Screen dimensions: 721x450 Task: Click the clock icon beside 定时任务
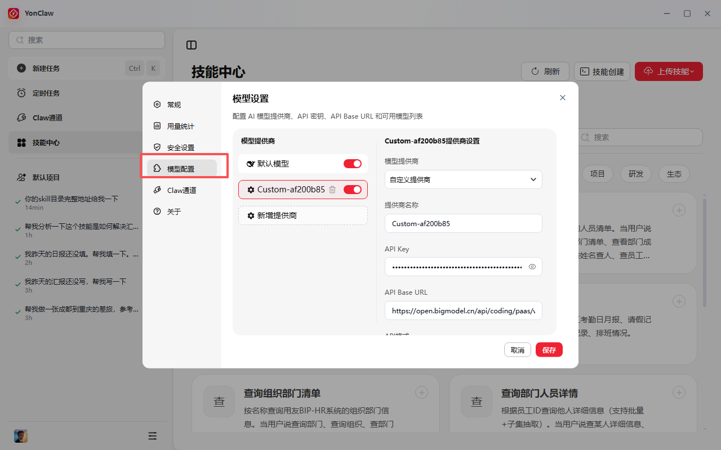(21, 93)
